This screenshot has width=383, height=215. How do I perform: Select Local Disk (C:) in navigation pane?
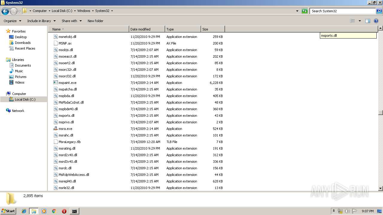[x=24, y=99]
